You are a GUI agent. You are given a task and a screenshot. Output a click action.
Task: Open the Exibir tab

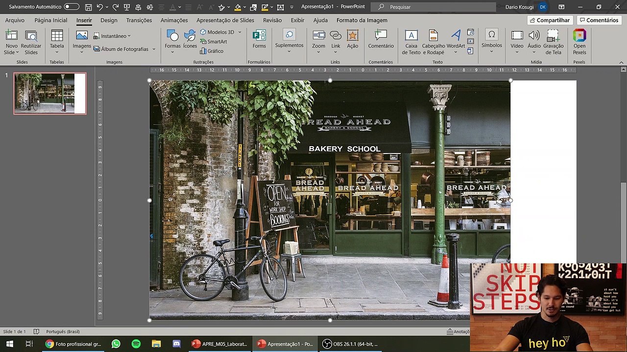coord(297,20)
